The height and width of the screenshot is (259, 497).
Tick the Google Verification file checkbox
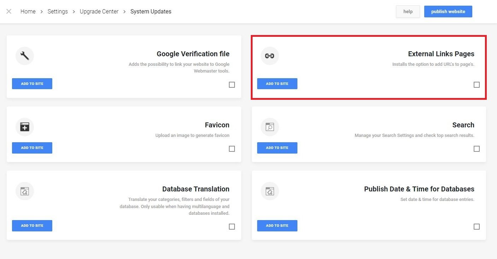(232, 85)
